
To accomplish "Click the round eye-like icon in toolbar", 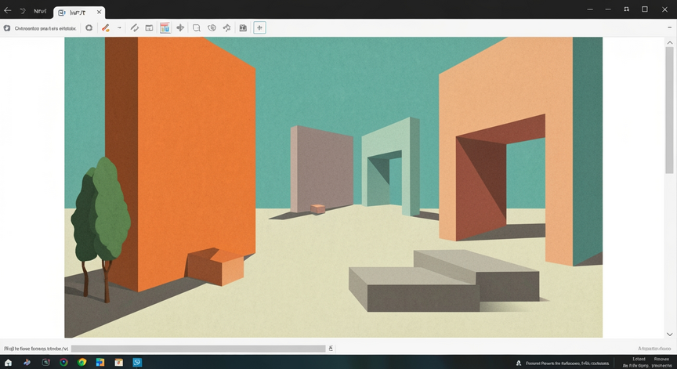I will coord(212,28).
